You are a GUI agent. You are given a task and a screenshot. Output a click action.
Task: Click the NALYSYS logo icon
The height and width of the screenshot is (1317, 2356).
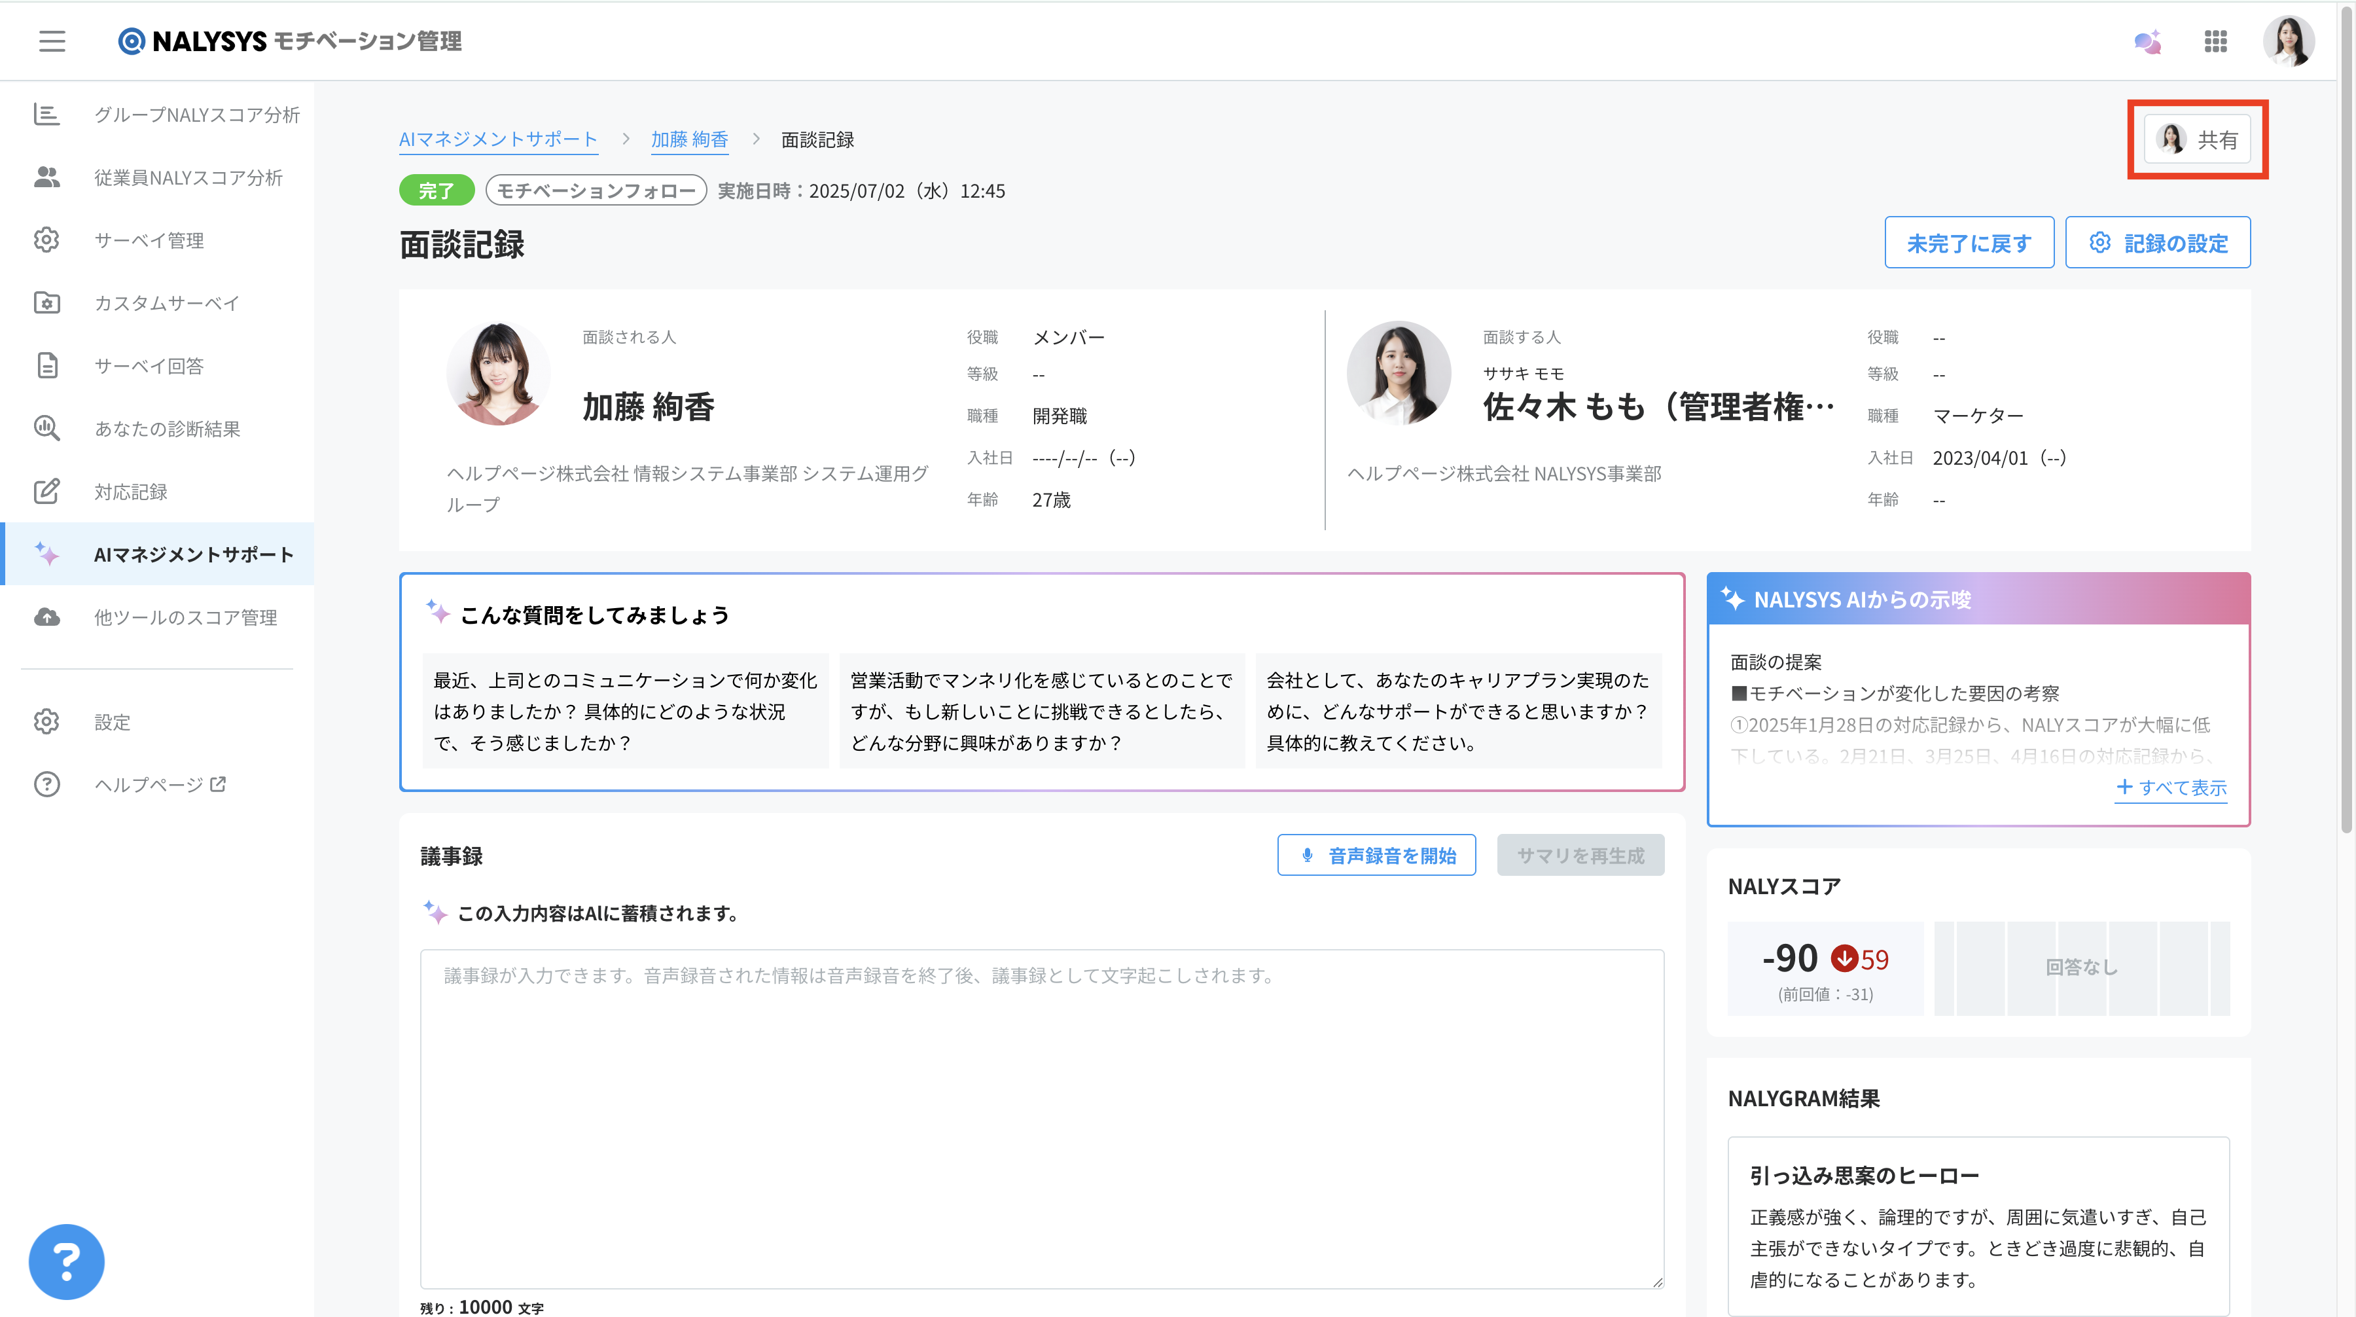tap(132, 41)
